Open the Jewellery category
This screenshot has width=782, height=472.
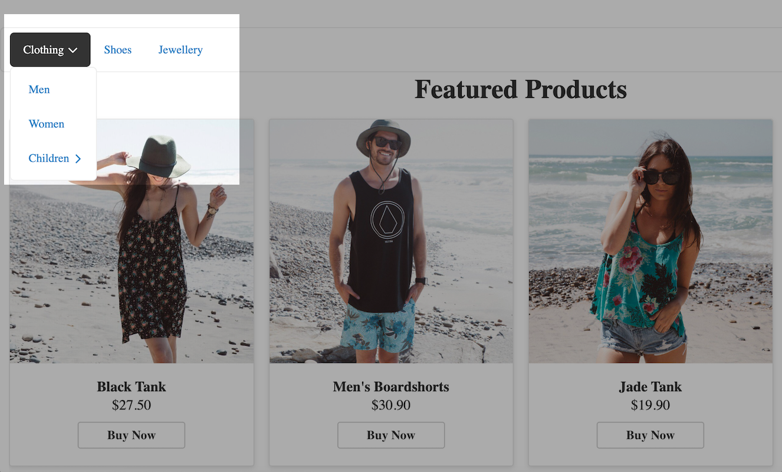[x=180, y=50]
